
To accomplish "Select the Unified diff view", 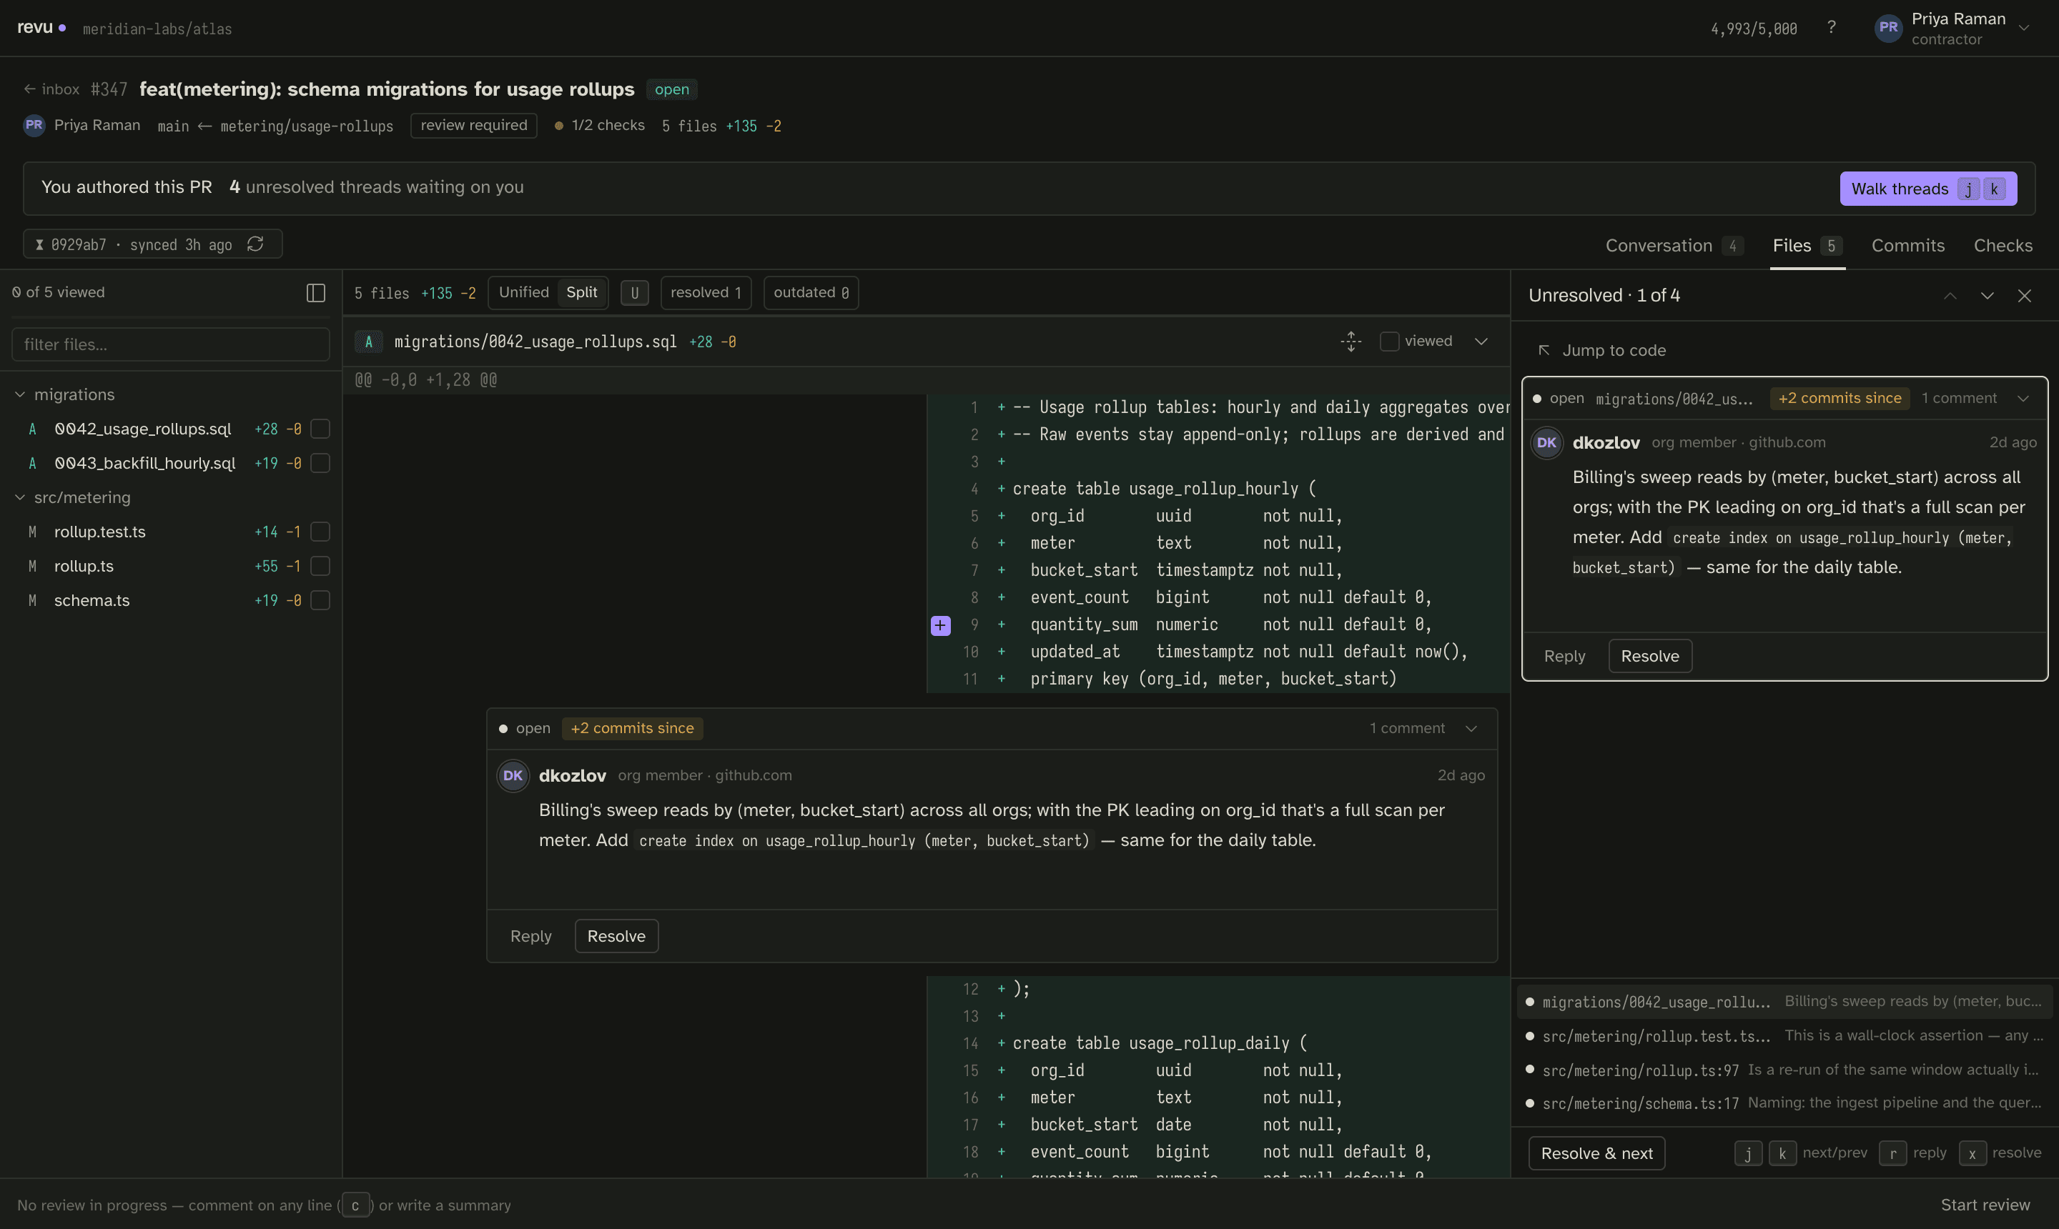I will pos(523,292).
